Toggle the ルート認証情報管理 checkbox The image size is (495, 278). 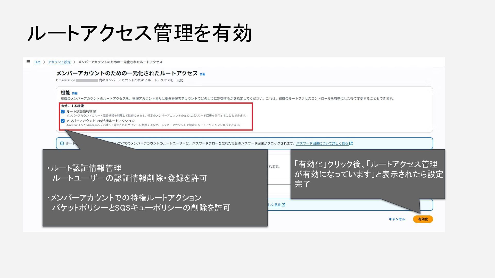(63, 111)
